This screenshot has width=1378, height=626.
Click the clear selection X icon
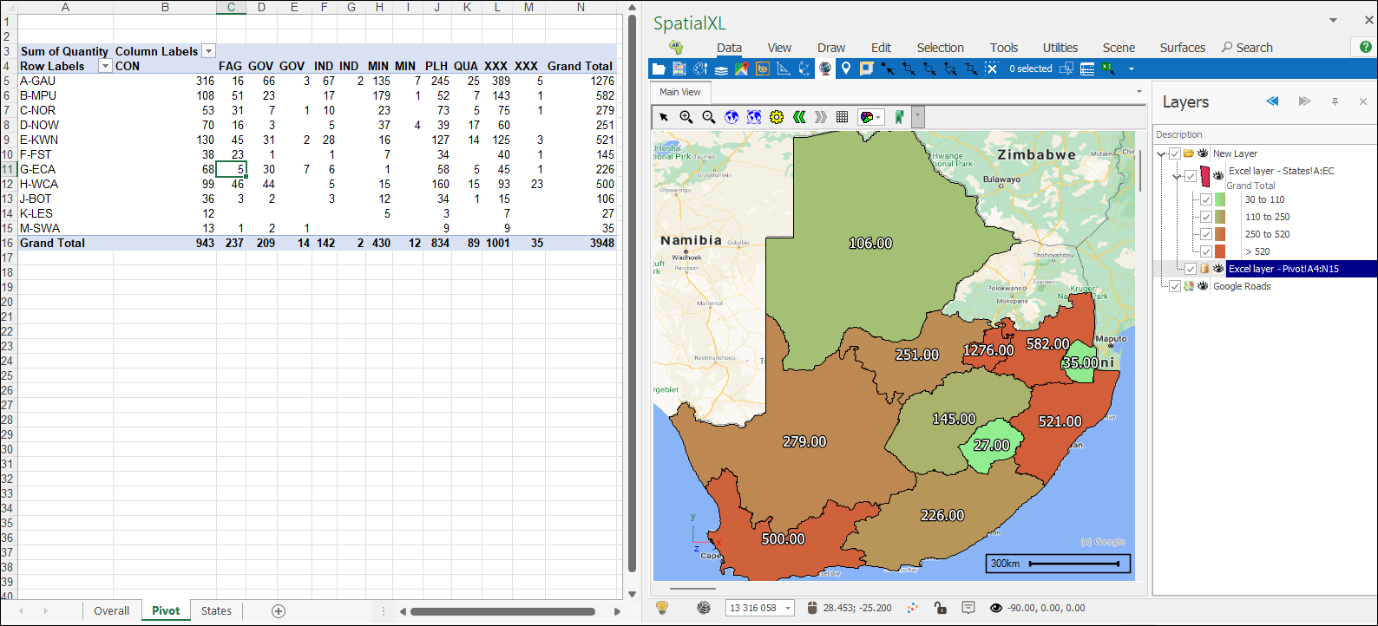[x=991, y=68]
